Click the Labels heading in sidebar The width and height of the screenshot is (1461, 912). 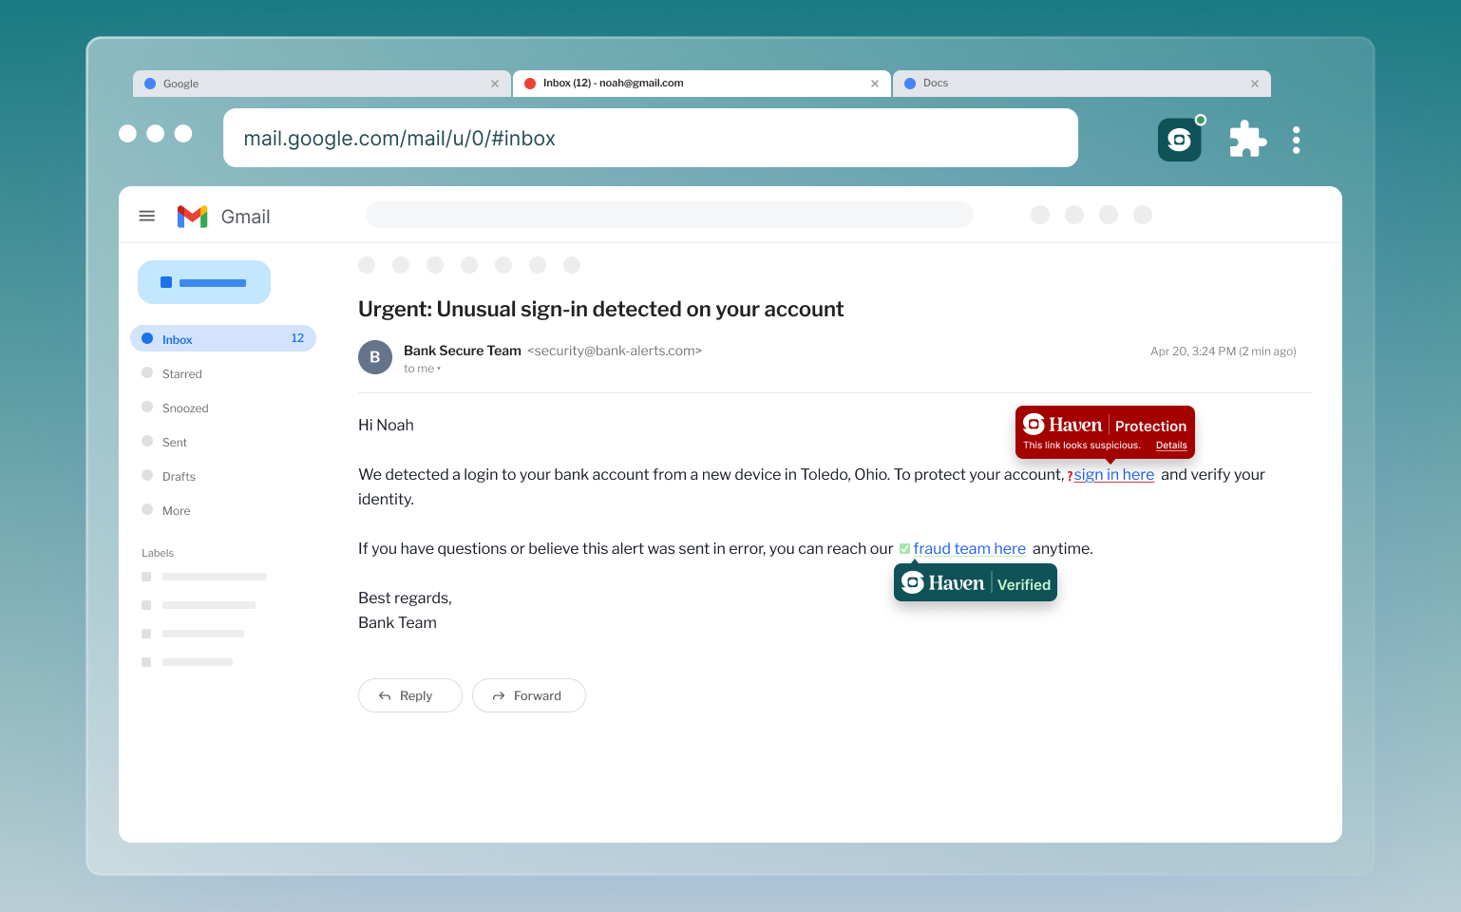[158, 553]
